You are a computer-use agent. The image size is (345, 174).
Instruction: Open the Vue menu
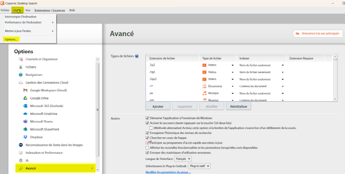tap(28, 10)
